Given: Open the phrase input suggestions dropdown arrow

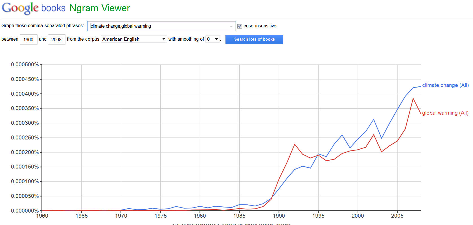Looking at the screenshot, I should (x=231, y=26).
